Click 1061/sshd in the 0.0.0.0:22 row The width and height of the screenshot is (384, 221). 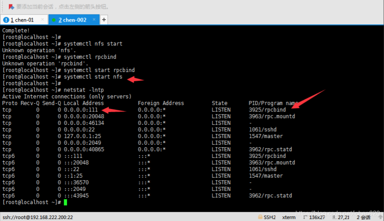[263, 130]
